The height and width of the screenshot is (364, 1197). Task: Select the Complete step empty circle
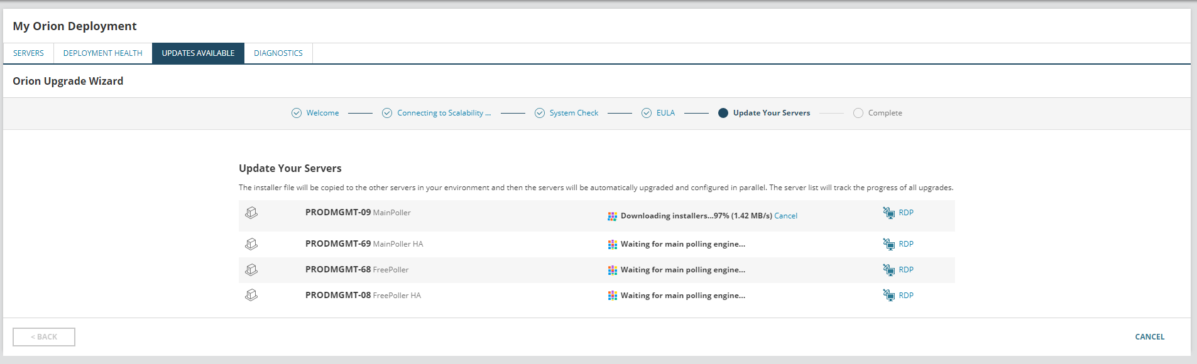click(x=858, y=113)
